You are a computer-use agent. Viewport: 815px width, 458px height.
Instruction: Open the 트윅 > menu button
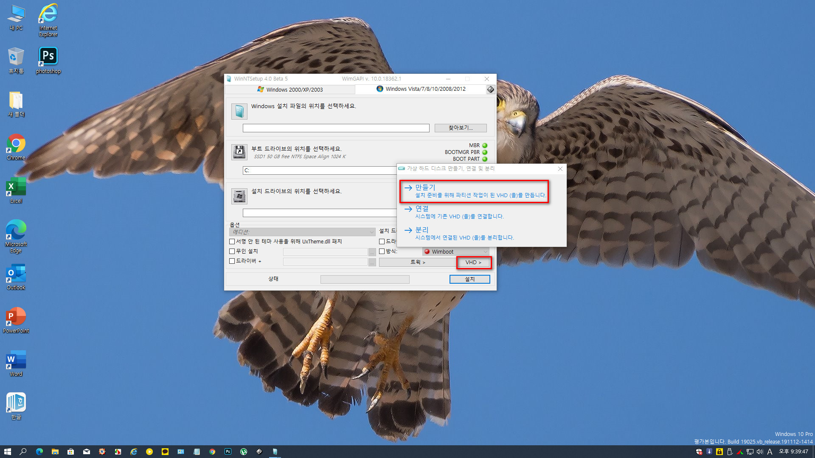click(x=418, y=263)
